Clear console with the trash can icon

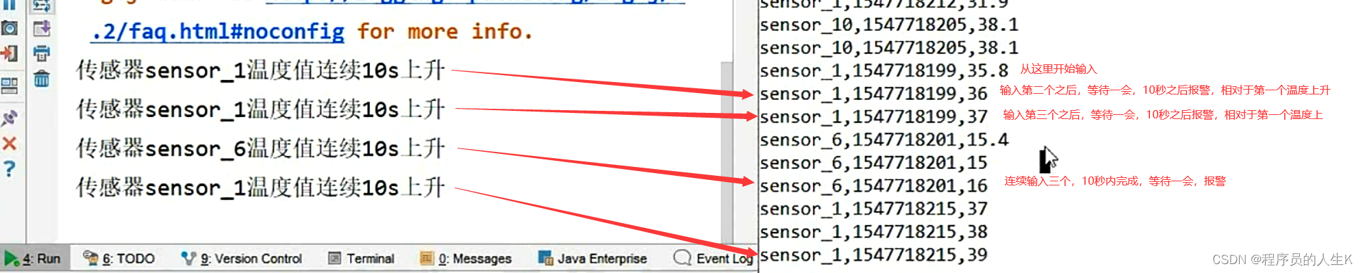pyautogui.click(x=42, y=79)
